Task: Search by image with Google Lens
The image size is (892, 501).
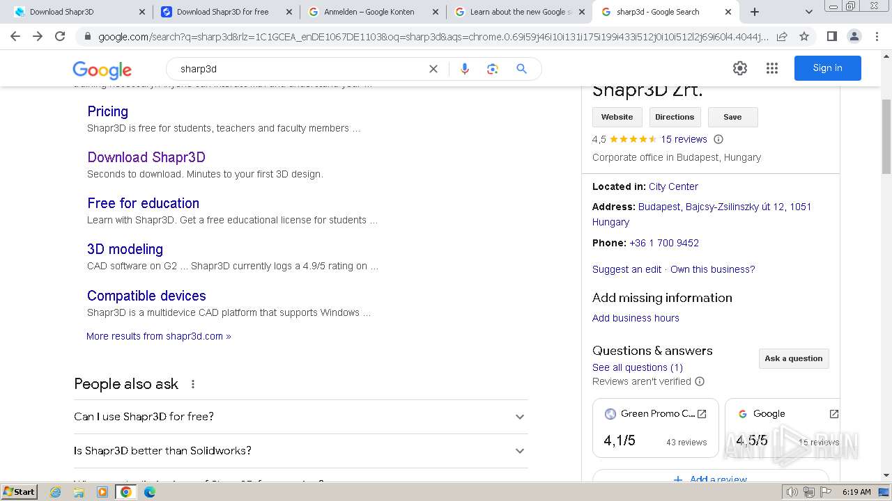Action: pos(493,69)
